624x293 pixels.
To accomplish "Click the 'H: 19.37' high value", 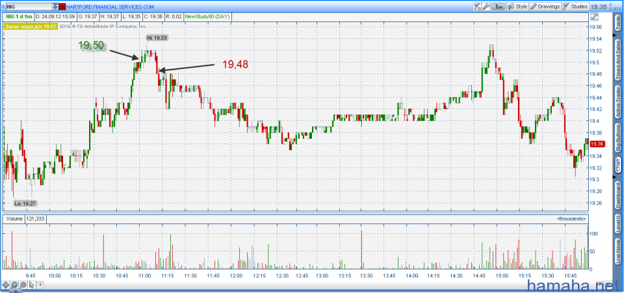I will pos(109,17).
